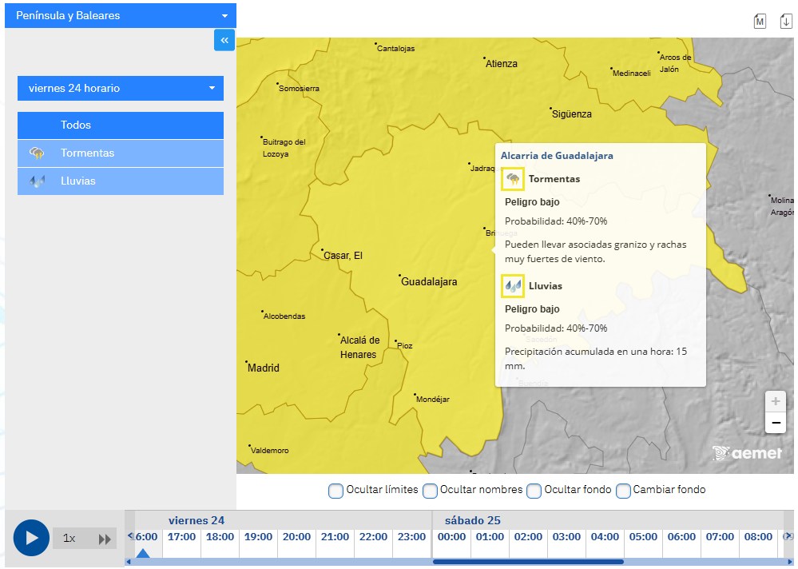Tick the Cambiar fondo checkbox

[x=624, y=490]
